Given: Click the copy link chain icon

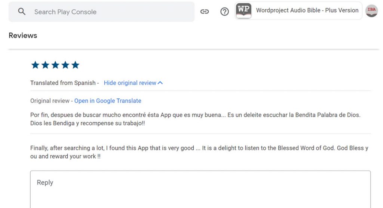Looking at the screenshot, I should tap(205, 12).
